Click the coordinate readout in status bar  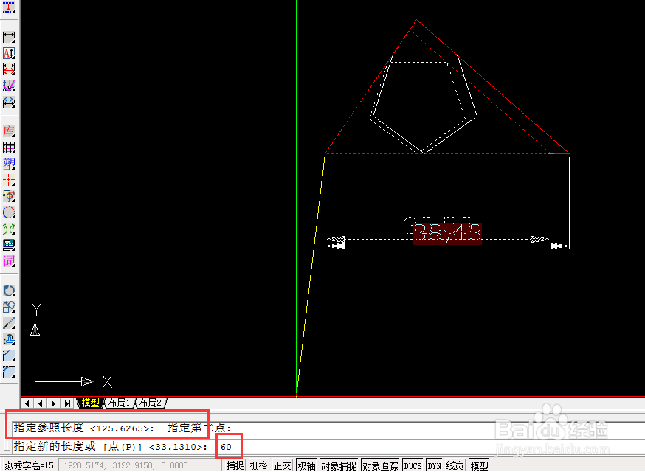(x=140, y=465)
